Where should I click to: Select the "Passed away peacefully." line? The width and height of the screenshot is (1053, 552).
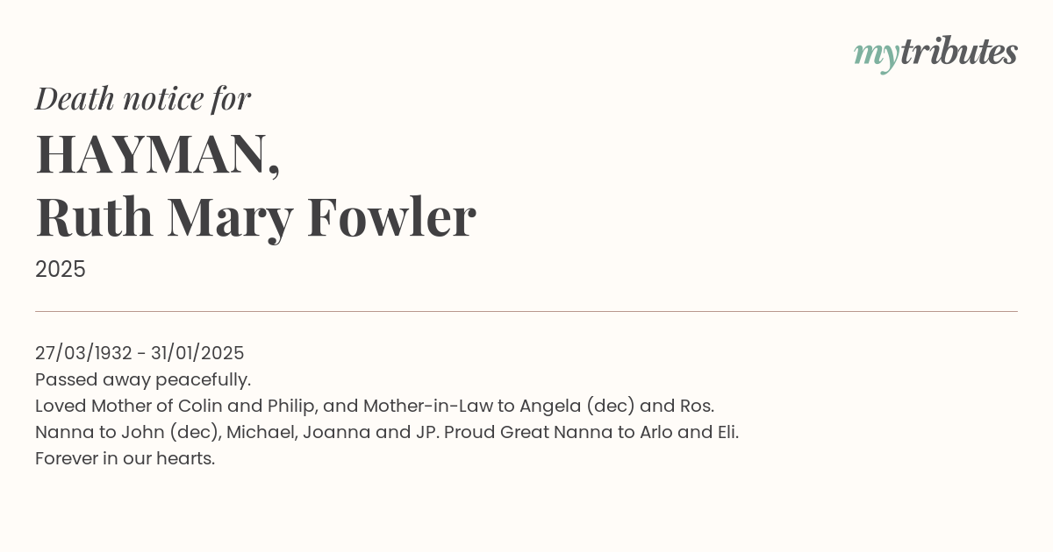point(143,380)
